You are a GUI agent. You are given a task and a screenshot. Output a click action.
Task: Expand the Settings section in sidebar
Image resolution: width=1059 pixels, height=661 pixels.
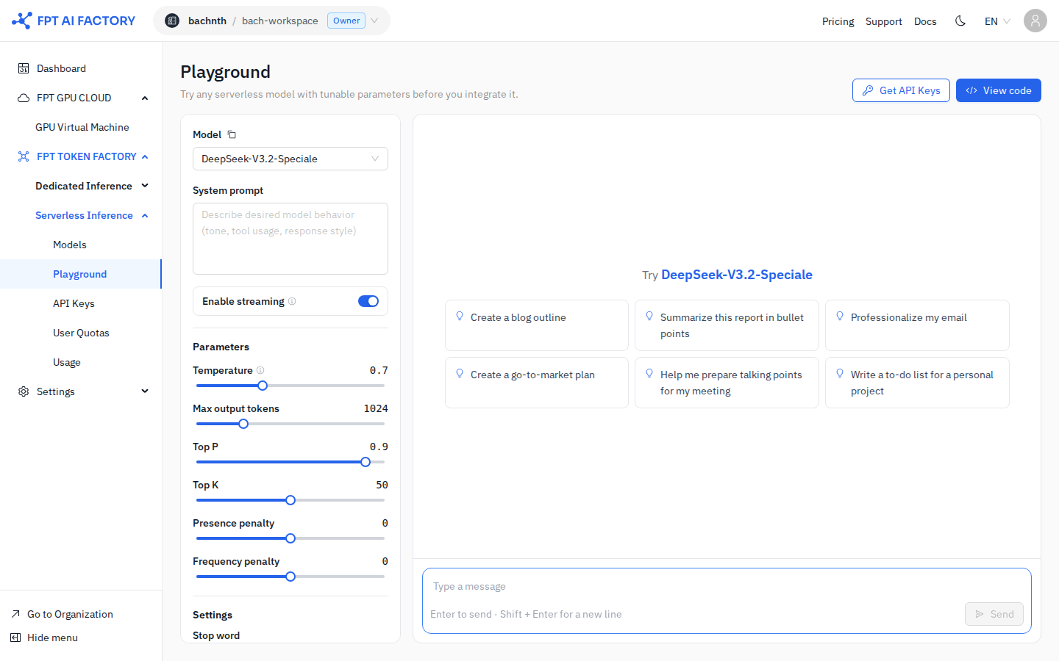pyautogui.click(x=145, y=391)
